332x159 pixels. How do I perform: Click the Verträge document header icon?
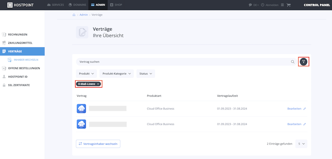(82, 32)
